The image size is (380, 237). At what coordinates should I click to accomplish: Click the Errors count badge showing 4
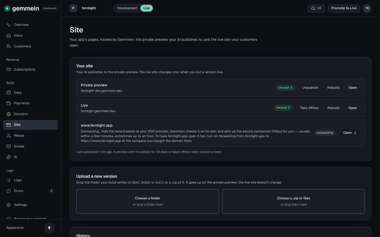coord(51,191)
